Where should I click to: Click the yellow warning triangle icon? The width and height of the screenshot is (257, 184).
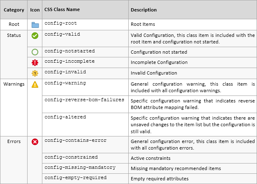pos(35,84)
